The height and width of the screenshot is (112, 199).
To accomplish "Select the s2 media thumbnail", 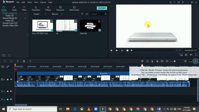I will [x=67, y=26].
